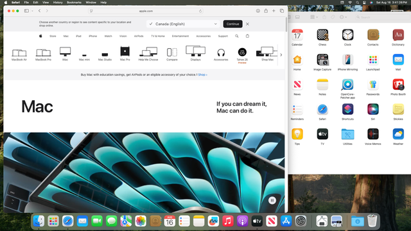Open the Tahoe 26 Preview icon
This screenshot has width=411, height=231.
[242, 56]
